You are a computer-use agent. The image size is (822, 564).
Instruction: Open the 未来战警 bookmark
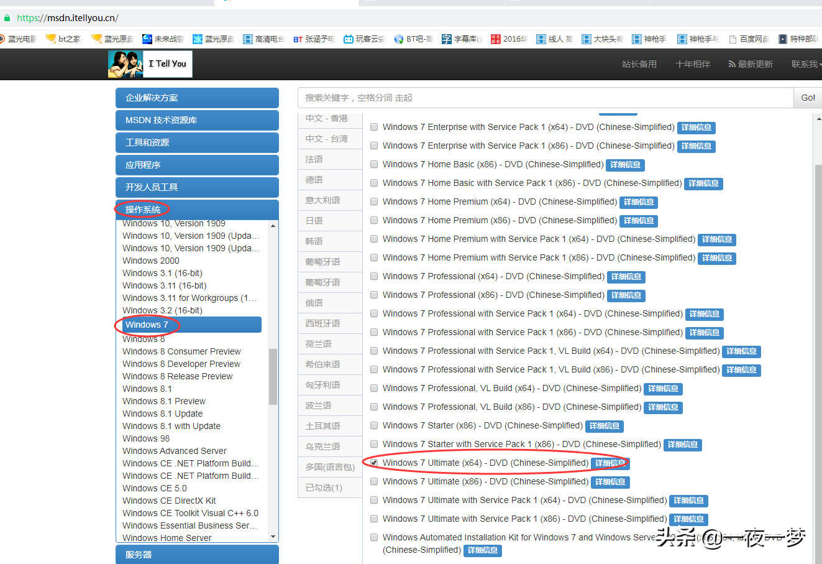click(163, 39)
